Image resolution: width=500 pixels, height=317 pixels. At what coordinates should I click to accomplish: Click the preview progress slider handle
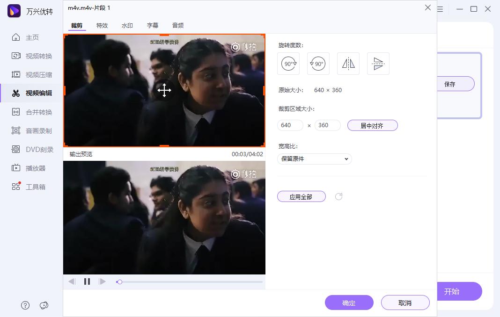(x=119, y=281)
